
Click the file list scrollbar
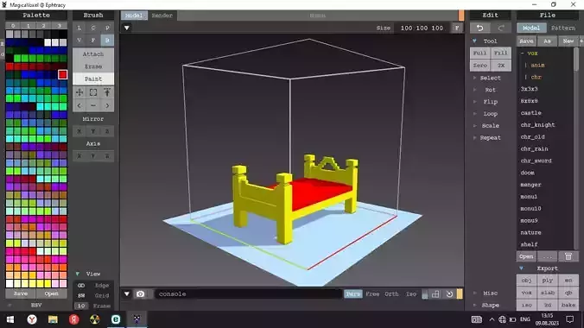[x=576, y=60]
